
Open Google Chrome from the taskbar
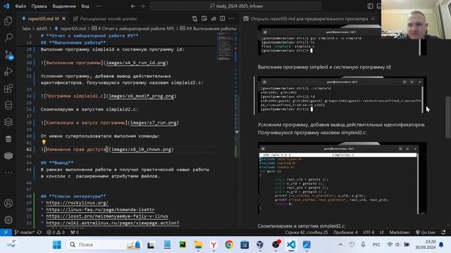(x=229, y=245)
